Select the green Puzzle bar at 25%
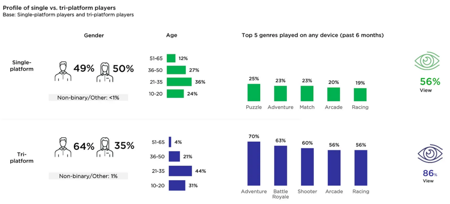Viewport: 450px width, 204px height. tap(254, 93)
